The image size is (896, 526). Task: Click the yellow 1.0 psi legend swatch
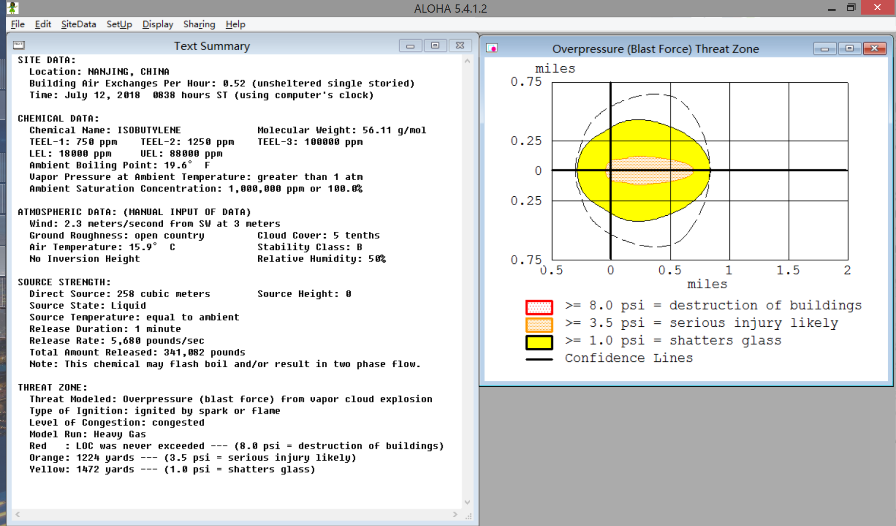[539, 342]
